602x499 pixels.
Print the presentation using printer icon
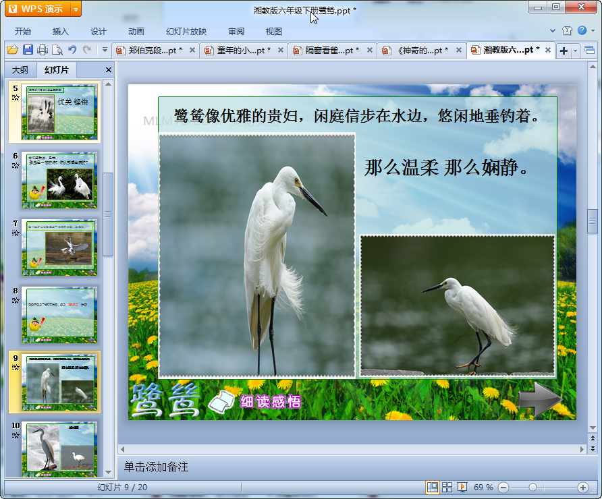[43, 49]
